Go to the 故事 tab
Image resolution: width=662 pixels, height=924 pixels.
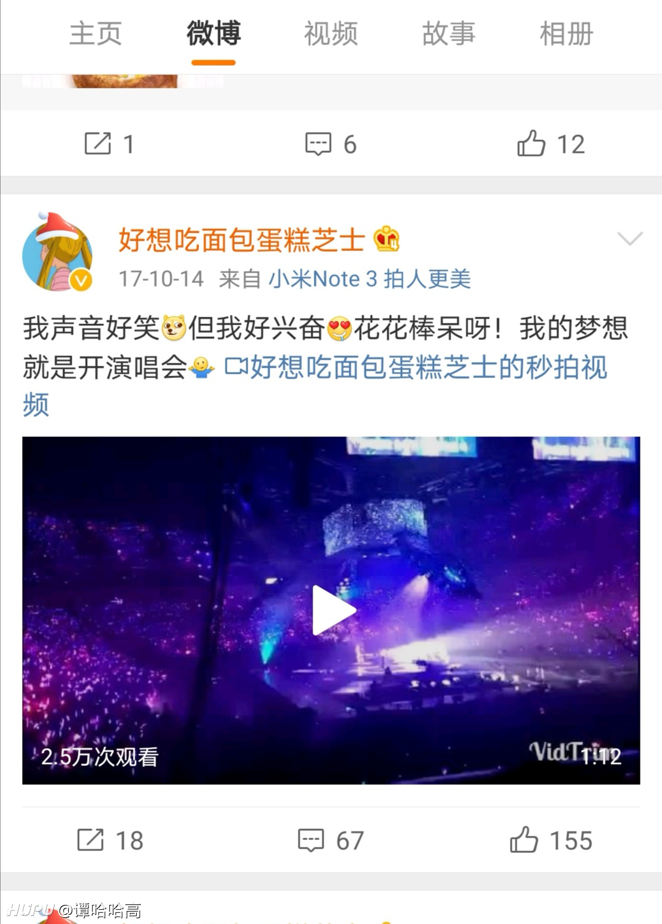[x=449, y=33]
